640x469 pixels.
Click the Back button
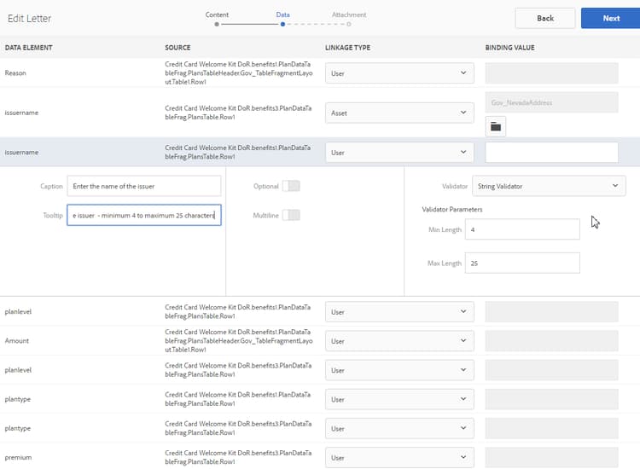[544, 18]
